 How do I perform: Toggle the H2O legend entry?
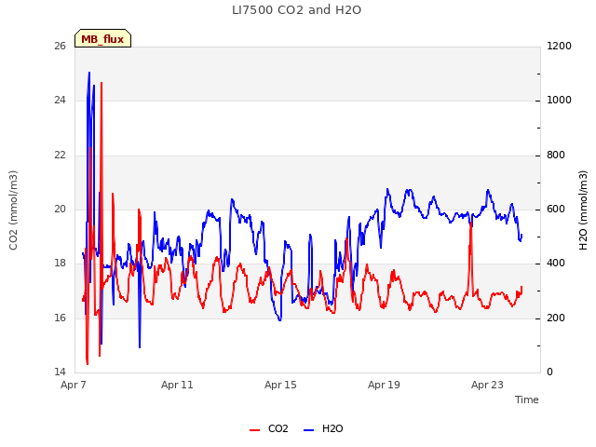323,428
